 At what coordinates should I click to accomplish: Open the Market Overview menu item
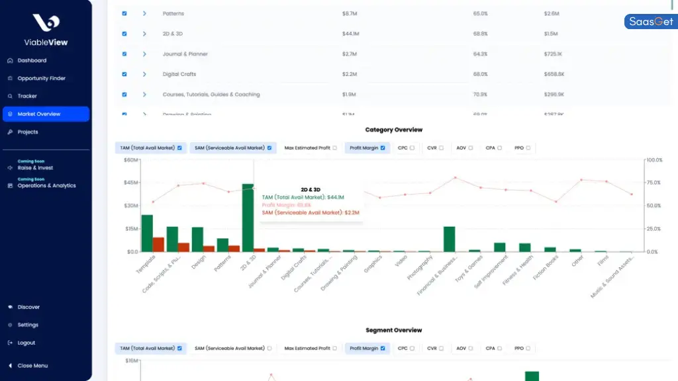[46, 114]
